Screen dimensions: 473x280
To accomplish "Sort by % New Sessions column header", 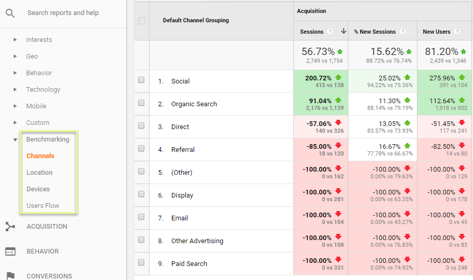I will pyautogui.click(x=375, y=32).
